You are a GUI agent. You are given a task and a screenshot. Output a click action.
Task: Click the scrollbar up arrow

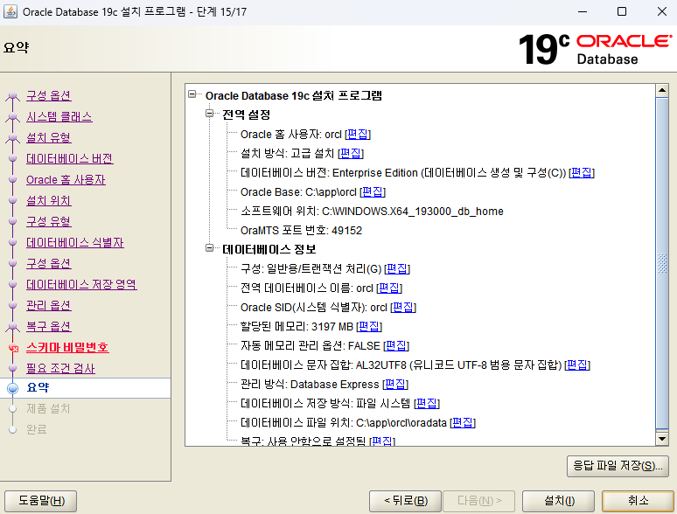[662, 90]
